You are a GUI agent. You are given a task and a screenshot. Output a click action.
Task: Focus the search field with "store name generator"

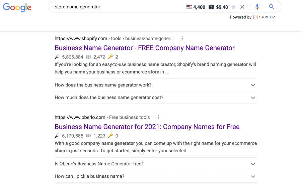pyautogui.click(x=117, y=7)
